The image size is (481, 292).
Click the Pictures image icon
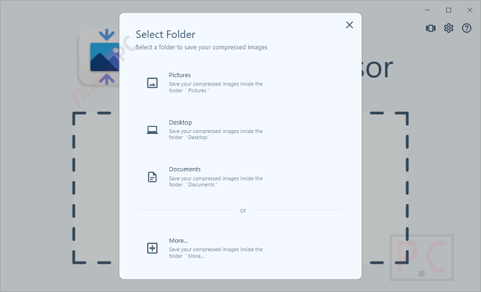point(153,83)
